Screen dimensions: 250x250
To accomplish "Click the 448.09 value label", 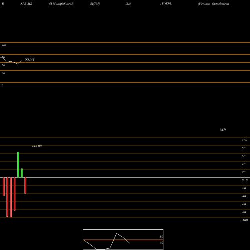I will [x=37, y=146].
